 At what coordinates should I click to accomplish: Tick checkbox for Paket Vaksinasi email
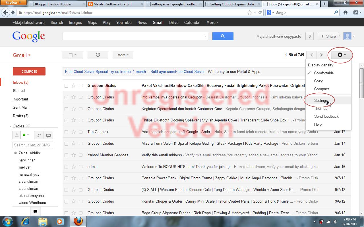(66, 86)
